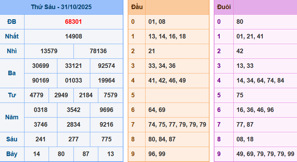Click the Đuôi column header
This screenshot has width=297, height=162.
click(x=224, y=7)
